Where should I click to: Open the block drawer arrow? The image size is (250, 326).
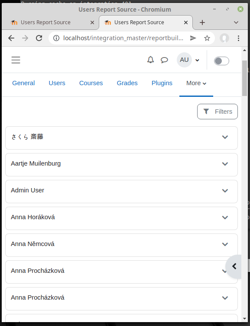234,266
